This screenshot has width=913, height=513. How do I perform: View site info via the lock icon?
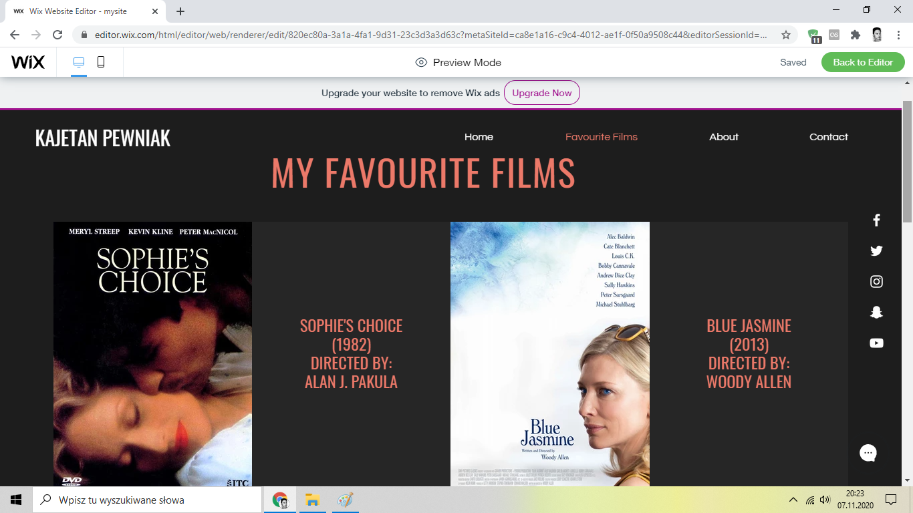pos(84,35)
